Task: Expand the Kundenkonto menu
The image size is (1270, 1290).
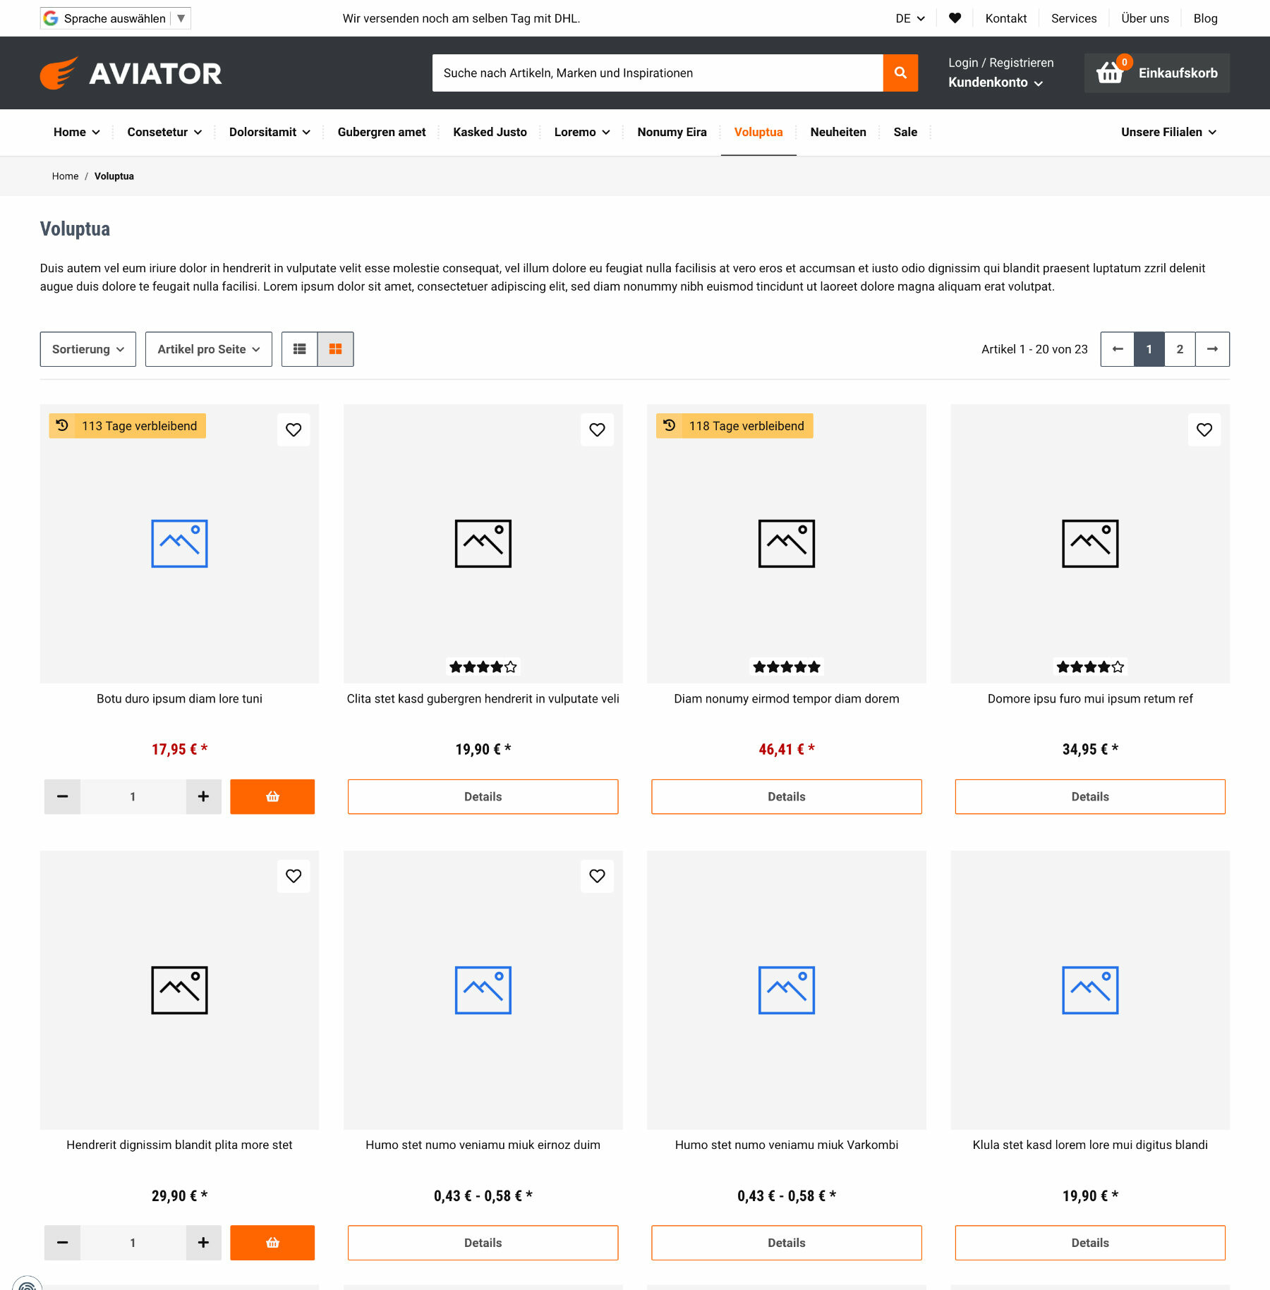Action: (x=996, y=83)
